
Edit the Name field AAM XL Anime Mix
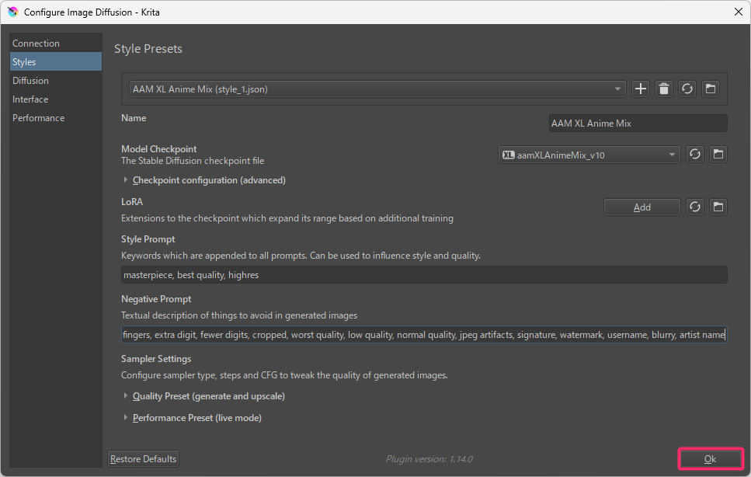(x=638, y=123)
